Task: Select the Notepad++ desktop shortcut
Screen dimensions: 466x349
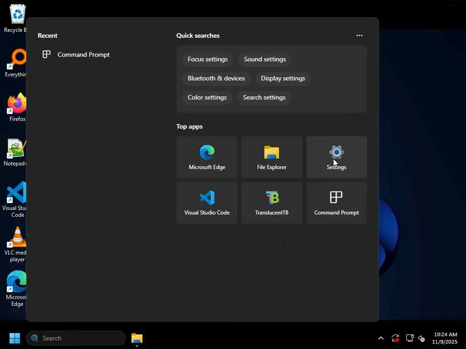Action: coord(15,152)
